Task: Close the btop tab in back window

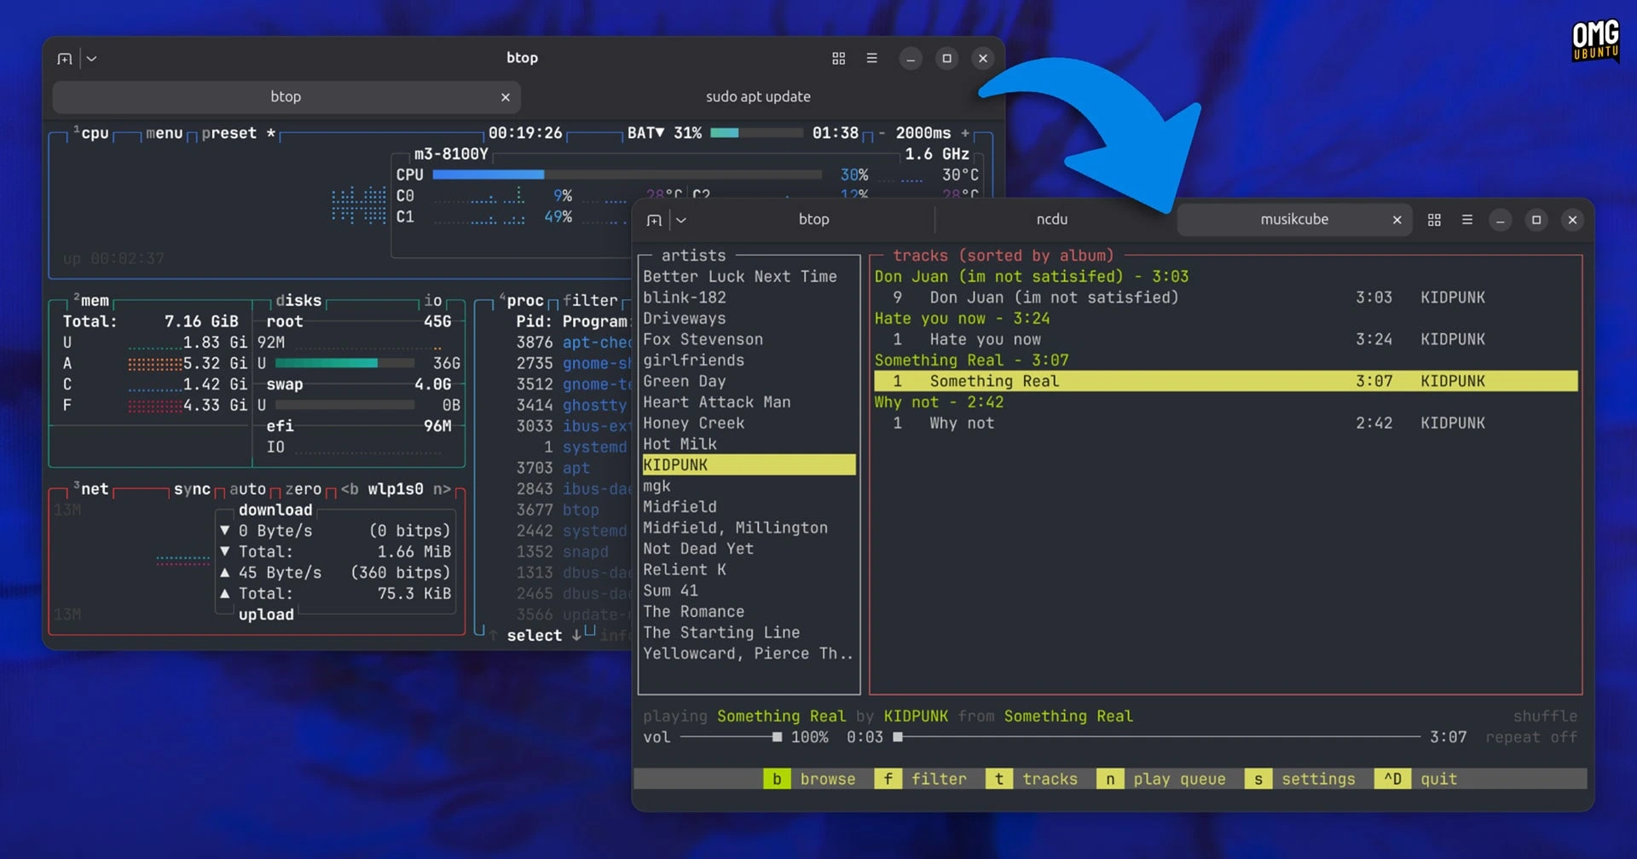Action: coord(506,97)
